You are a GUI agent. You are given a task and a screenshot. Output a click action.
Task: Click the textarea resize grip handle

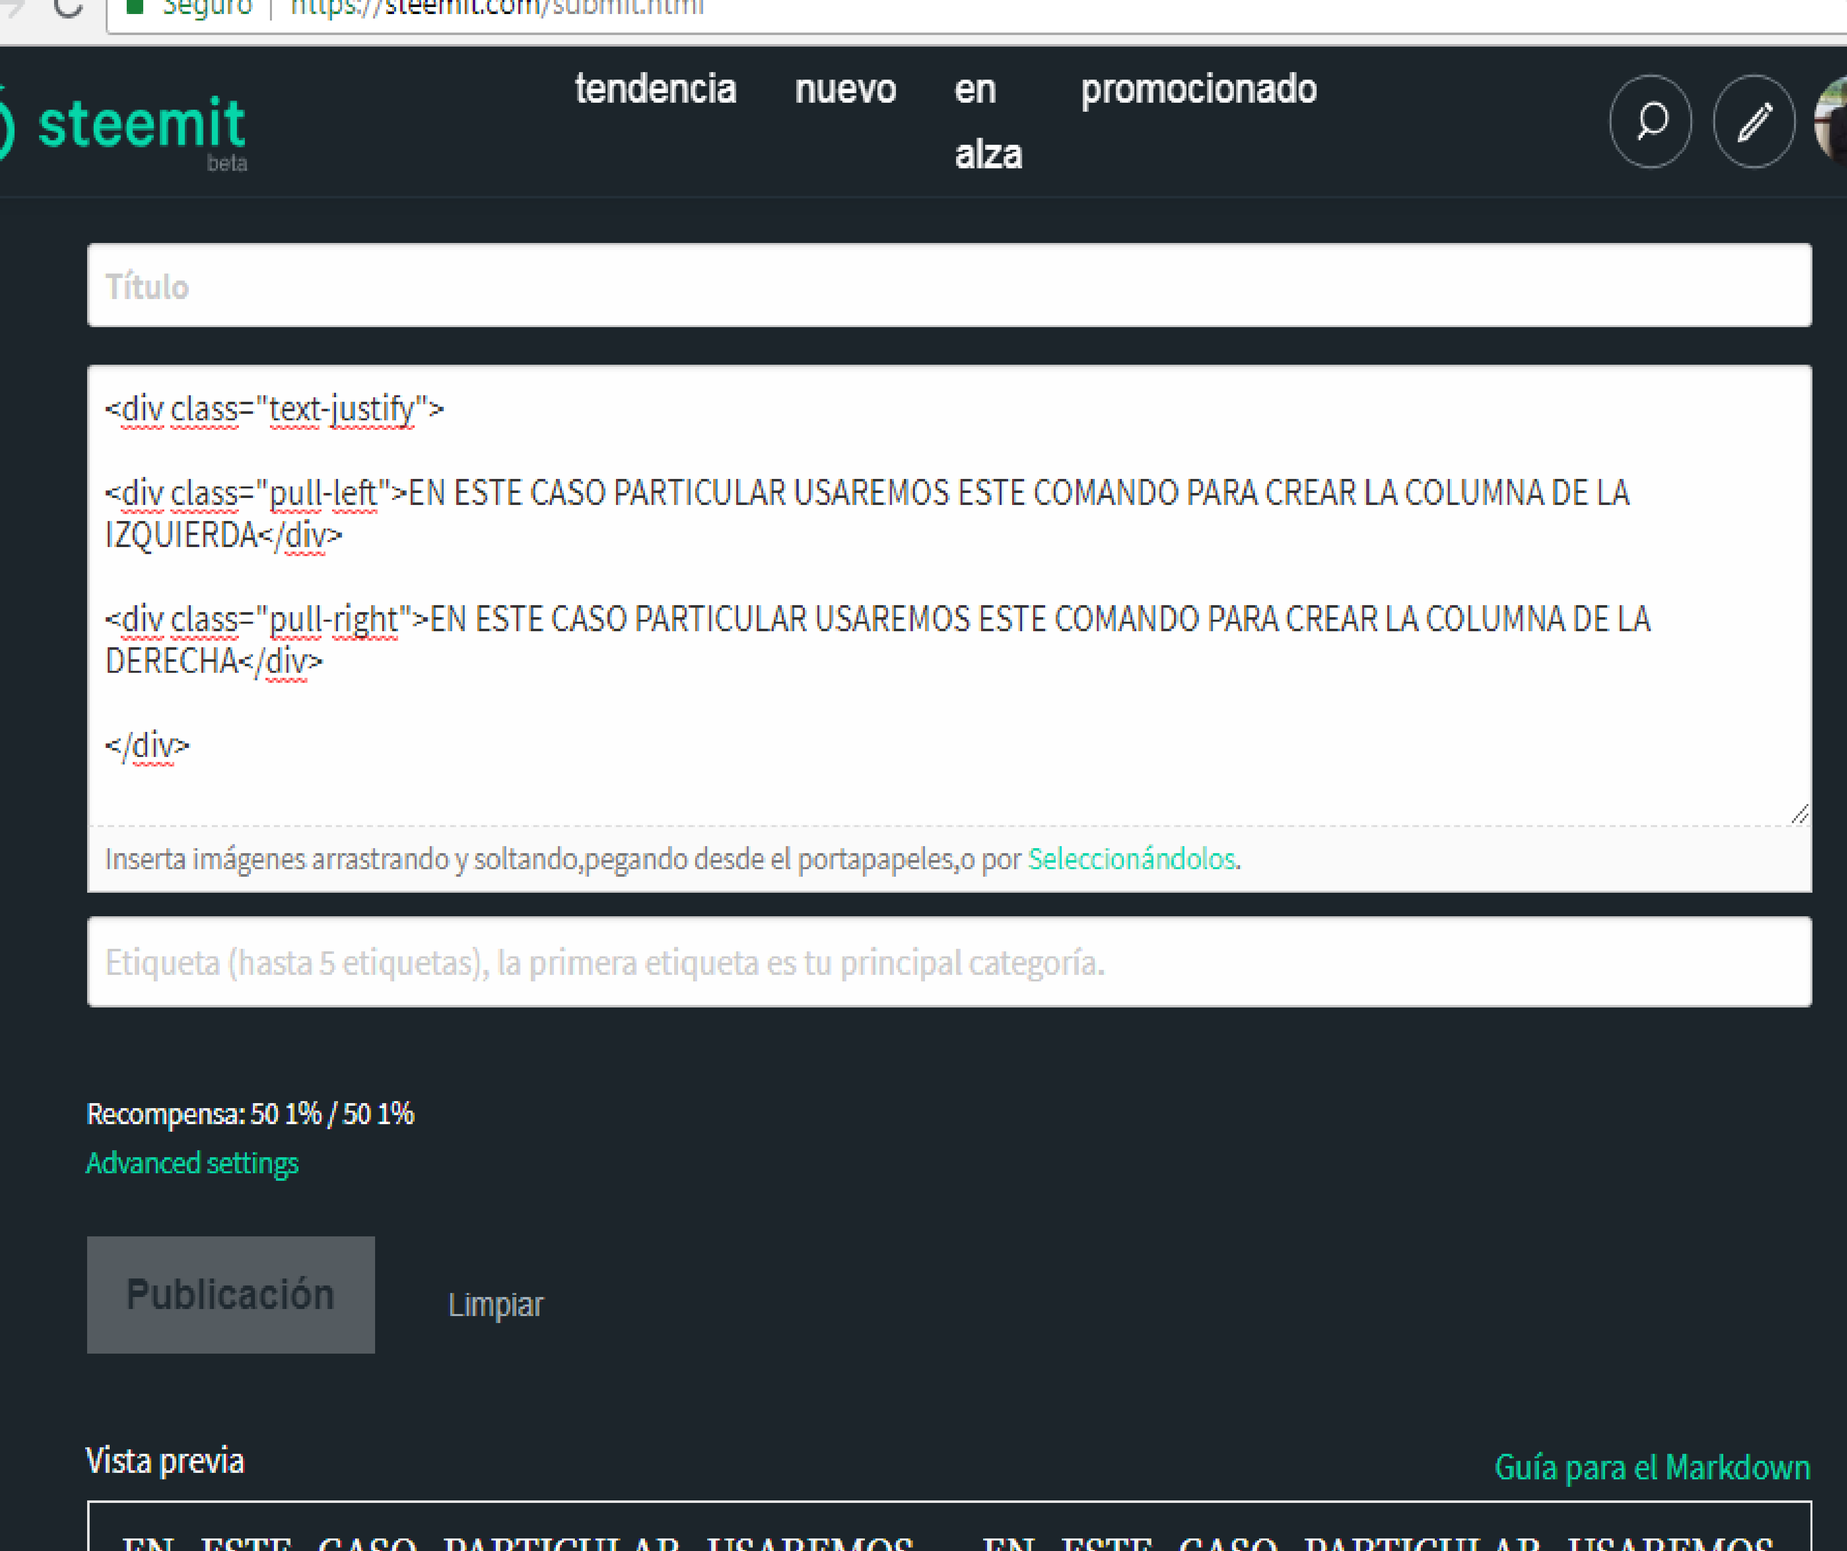pyautogui.click(x=1799, y=814)
